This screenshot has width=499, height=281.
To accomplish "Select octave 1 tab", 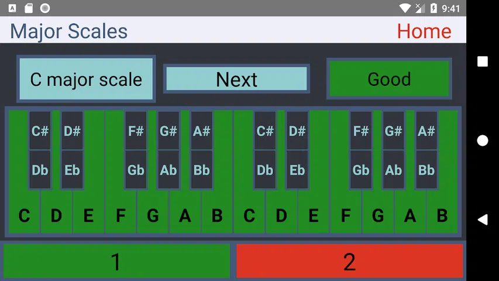I will click(116, 261).
